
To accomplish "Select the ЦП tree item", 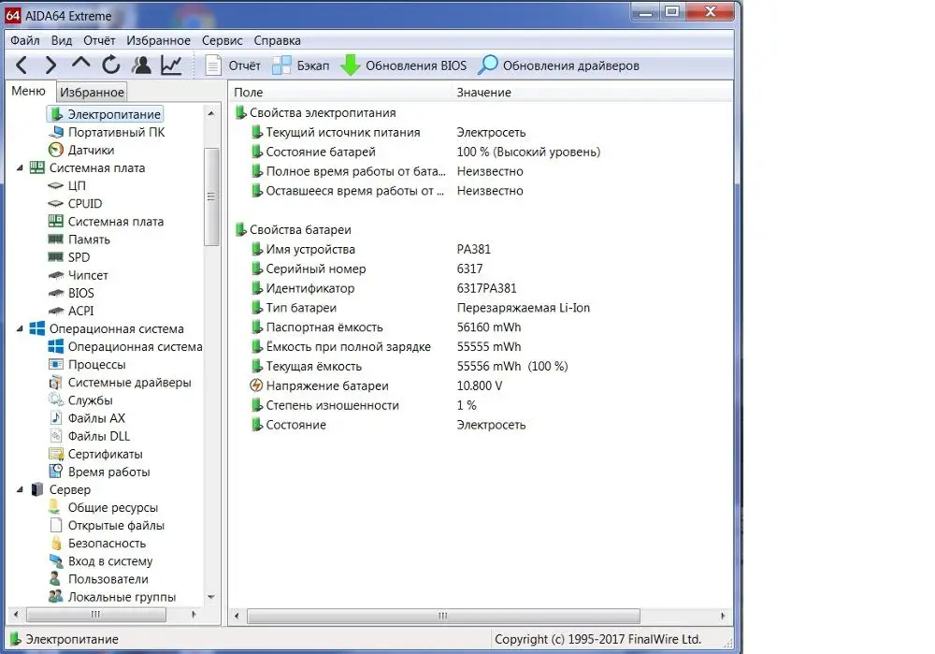I will [x=66, y=185].
